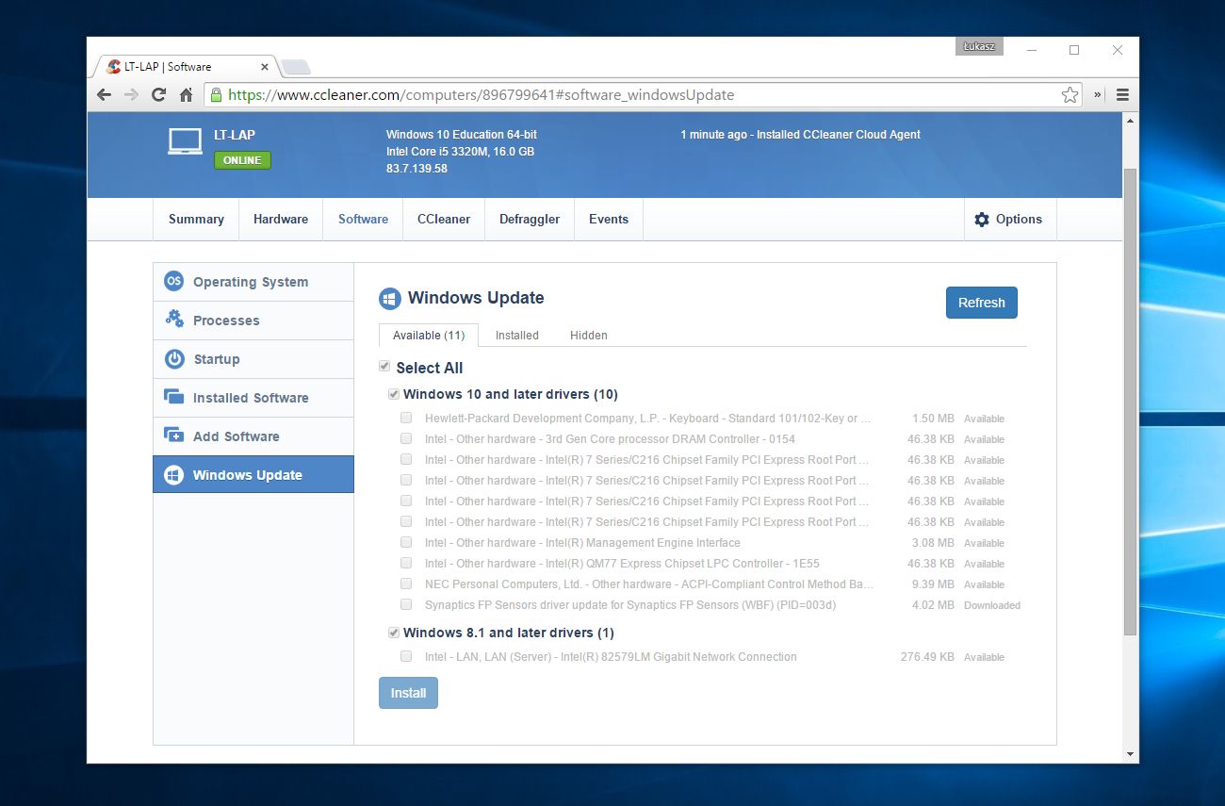Check the Hewlett-Packard Keyboard driver update
1225x806 pixels.
coord(406,418)
